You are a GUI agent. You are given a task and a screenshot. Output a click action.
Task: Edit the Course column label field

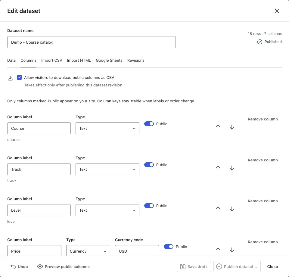(x=39, y=128)
